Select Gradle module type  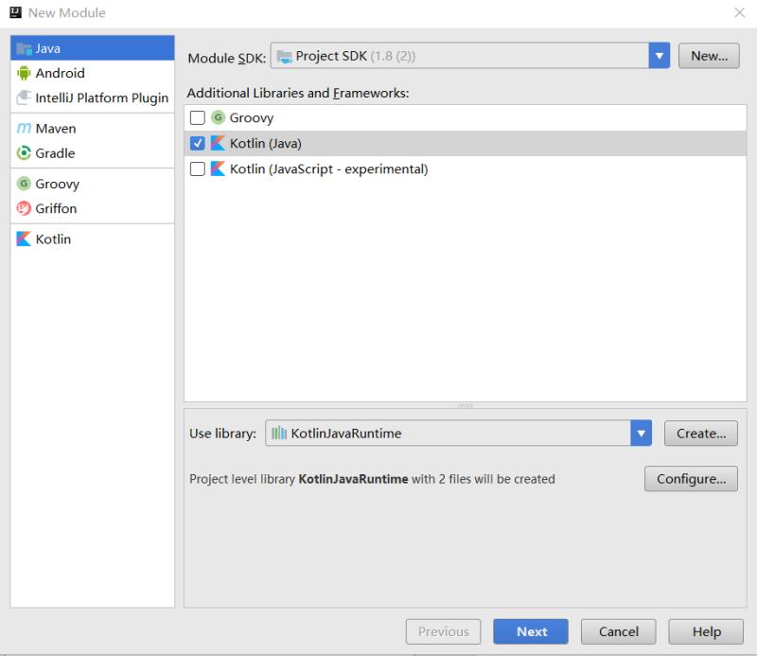92,153
